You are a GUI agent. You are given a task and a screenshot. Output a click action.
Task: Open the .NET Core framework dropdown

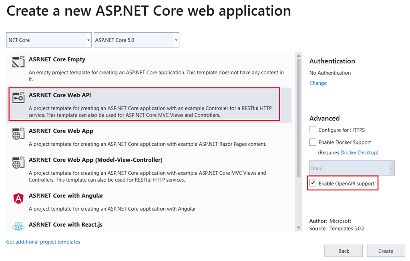click(x=88, y=40)
